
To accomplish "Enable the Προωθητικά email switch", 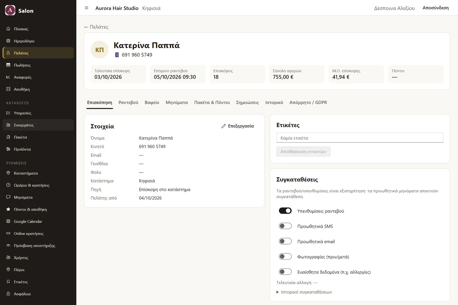I will (285, 241).
